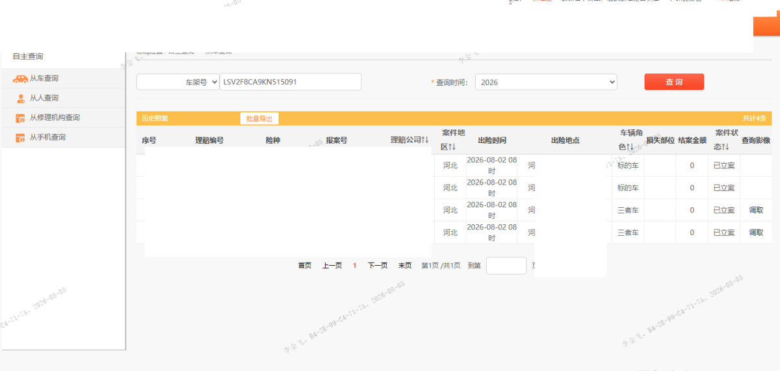
Task: Click the person icon beside 从人查询
Action: click(x=21, y=98)
